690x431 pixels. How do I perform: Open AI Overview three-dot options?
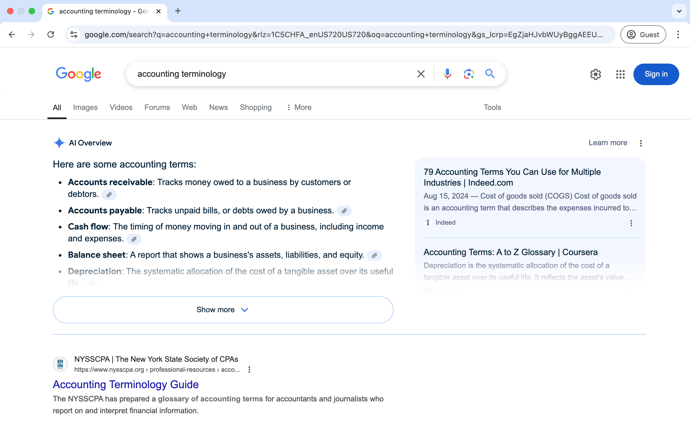[x=641, y=143]
